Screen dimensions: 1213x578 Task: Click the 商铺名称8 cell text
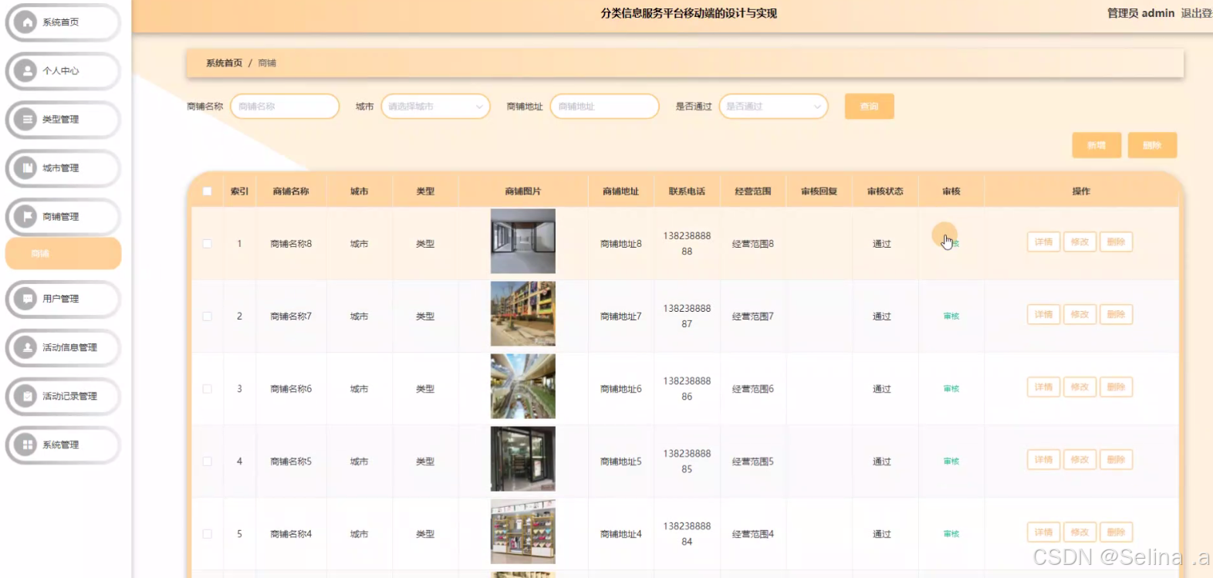click(x=291, y=244)
